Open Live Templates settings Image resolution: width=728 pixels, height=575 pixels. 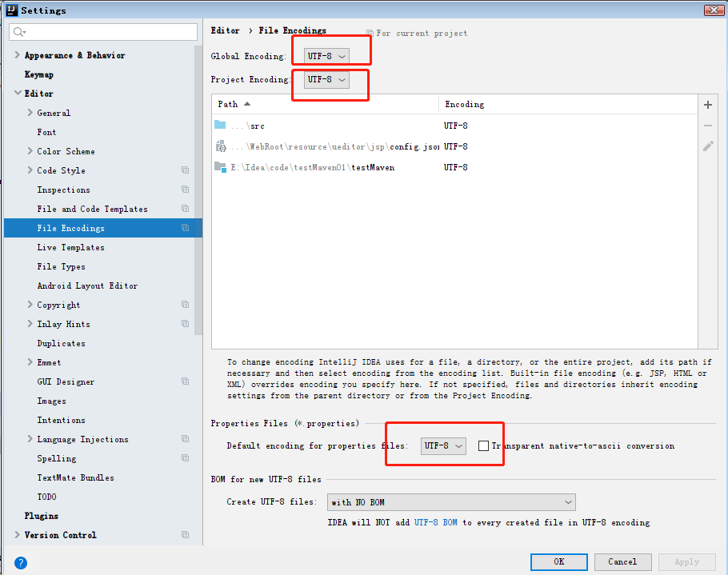(x=70, y=247)
